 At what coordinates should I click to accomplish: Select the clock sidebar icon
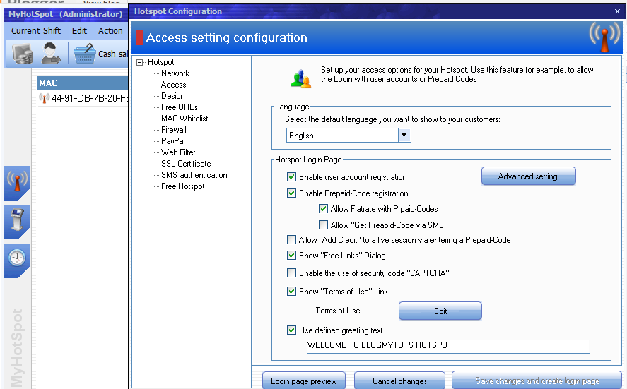[17, 260]
